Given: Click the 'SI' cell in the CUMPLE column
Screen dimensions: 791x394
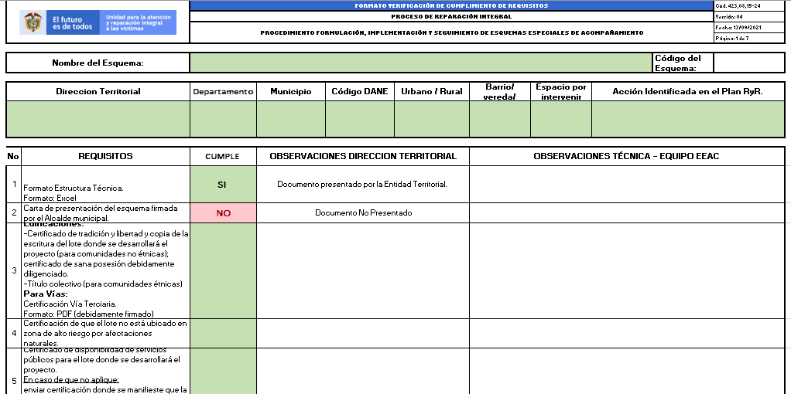Looking at the screenshot, I should click(x=223, y=184).
